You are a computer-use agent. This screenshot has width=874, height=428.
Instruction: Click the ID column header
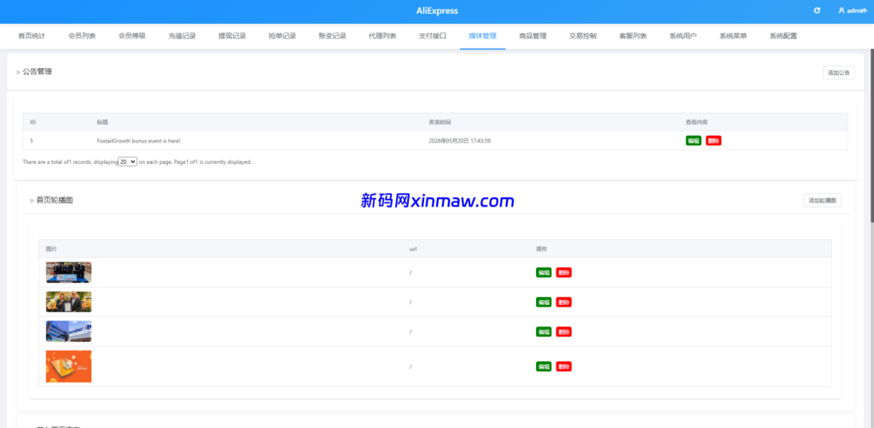[x=33, y=121]
